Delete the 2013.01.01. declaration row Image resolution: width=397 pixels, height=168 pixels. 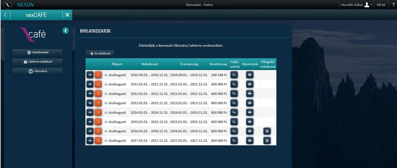(x=98, y=103)
